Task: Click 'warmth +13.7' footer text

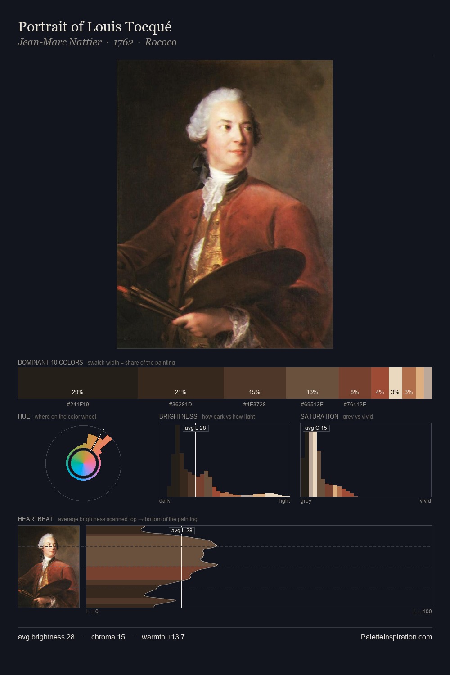Action: point(163,637)
